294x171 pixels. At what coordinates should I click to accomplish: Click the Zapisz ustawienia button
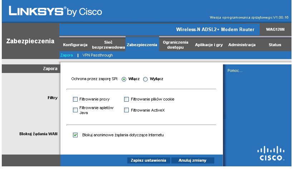click(x=148, y=161)
